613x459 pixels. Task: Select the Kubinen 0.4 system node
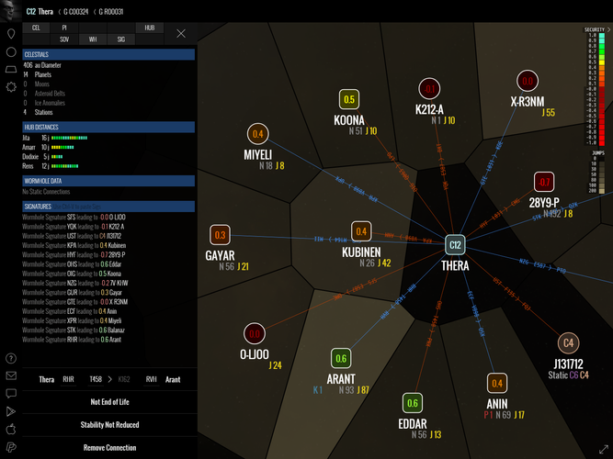(x=361, y=231)
